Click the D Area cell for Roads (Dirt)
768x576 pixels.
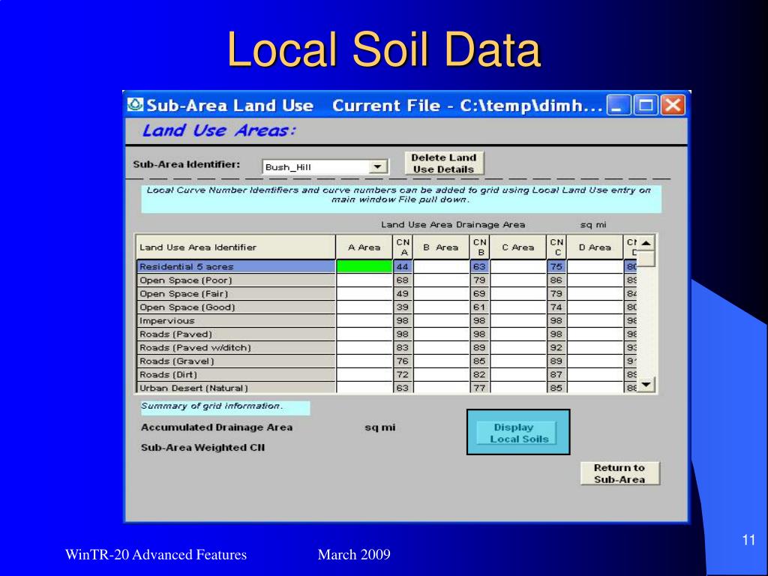595,374
